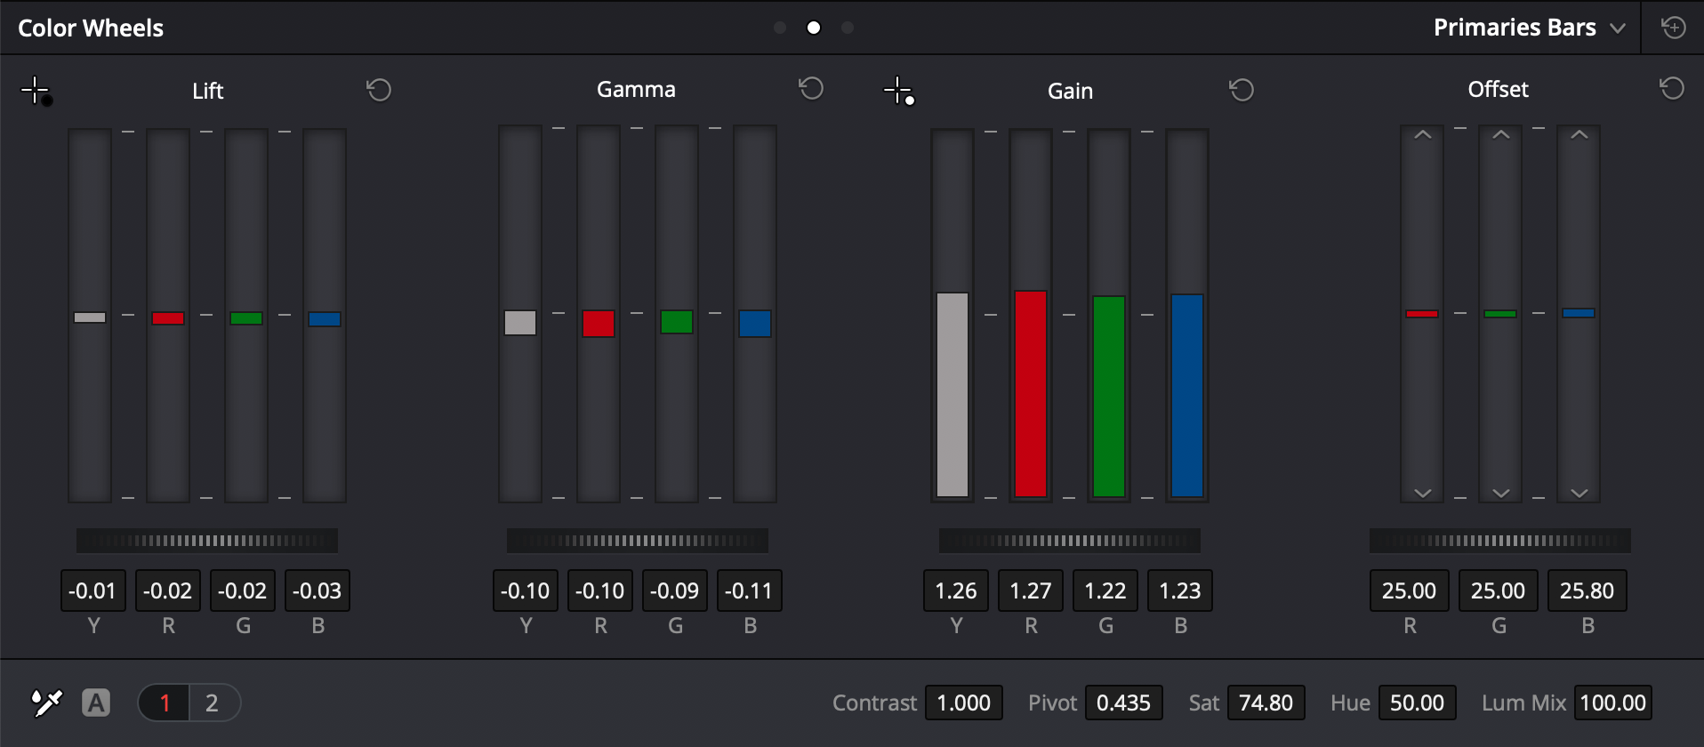Select the Gain R value 1.27
Screen dimensions: 1704x747
(x=1031, y=590)
